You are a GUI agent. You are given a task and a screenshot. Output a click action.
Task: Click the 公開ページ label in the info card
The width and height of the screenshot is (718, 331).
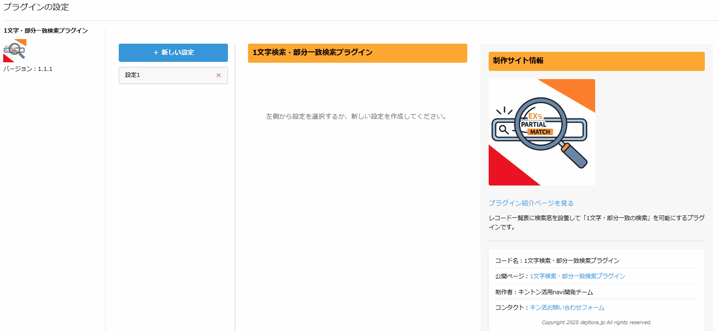(x=511, y=276)
